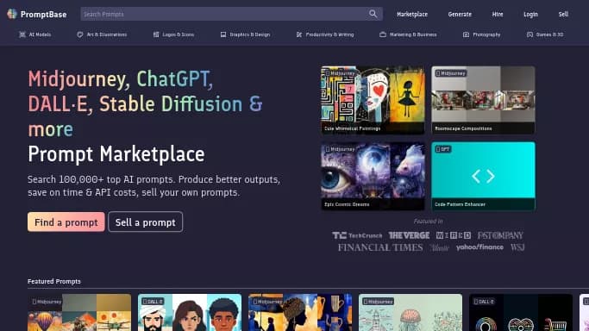Open the Sell menu item

click(x=563, y=15)
